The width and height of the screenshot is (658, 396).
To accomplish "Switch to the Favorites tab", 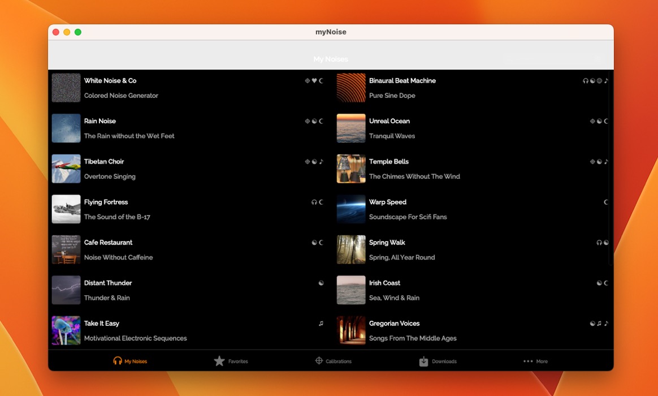I will coord(231,361).
